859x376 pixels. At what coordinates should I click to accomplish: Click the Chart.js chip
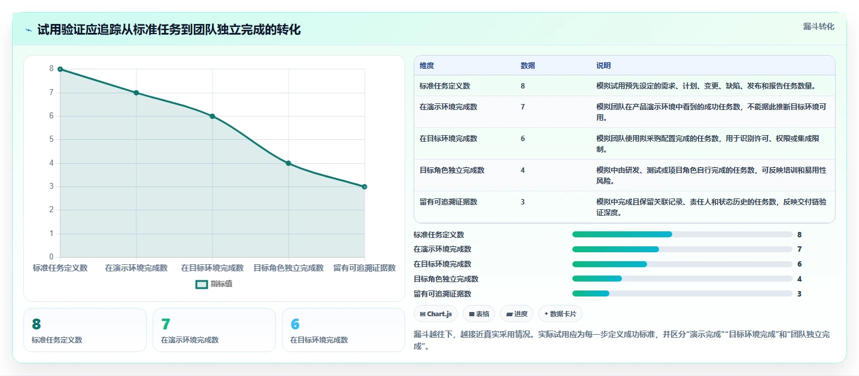pos(436,314)
